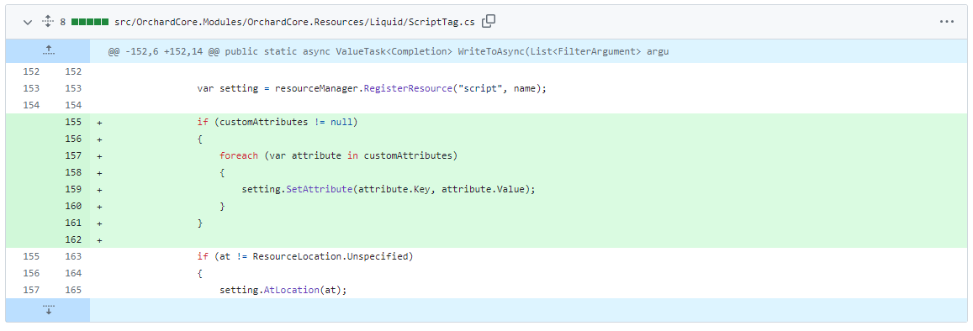Click the 'if (at != ResourceLocation.Unspecified)' line
Viewport: 973px width, 331px height.
(305, 256)
